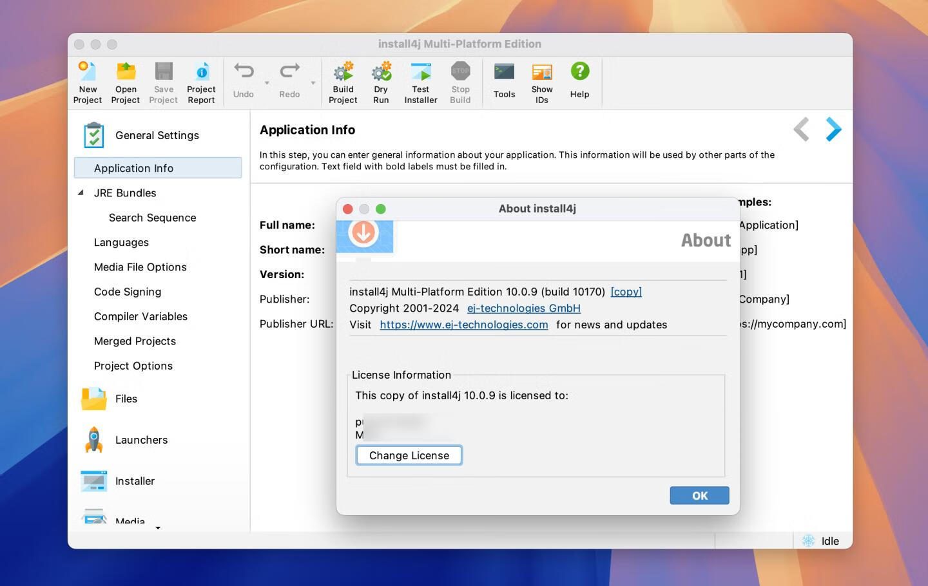Viewport: 928px width, 586px height.
Task: Expand sidebar with the small down arrow
Action: click(158, 528)
